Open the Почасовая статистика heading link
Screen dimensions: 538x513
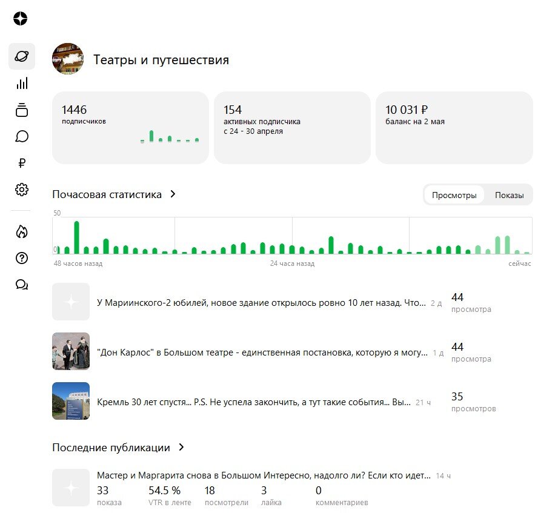(107, 194)
